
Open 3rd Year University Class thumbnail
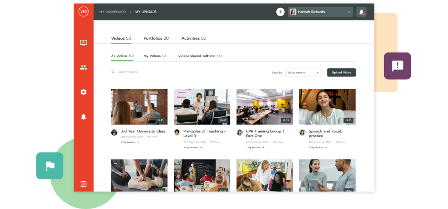coord(139,107)
